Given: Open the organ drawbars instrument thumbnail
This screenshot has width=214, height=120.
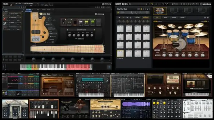Looking at the screenshot, I should (44, 109).
